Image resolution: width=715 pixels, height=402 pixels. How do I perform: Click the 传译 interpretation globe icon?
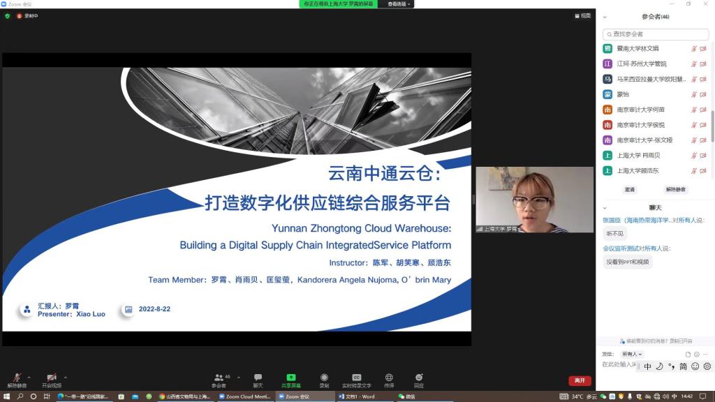coord(389,378)
